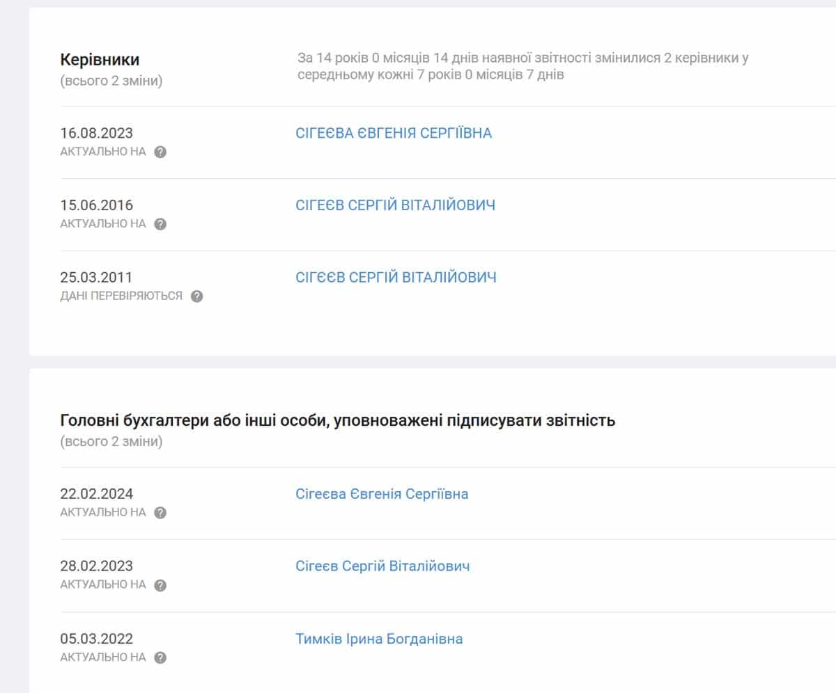This screenshot has width=836, height=693.
Task: Click help icon under date 22.02.2024
Action: pyautogui.click(x=160, y=513)
